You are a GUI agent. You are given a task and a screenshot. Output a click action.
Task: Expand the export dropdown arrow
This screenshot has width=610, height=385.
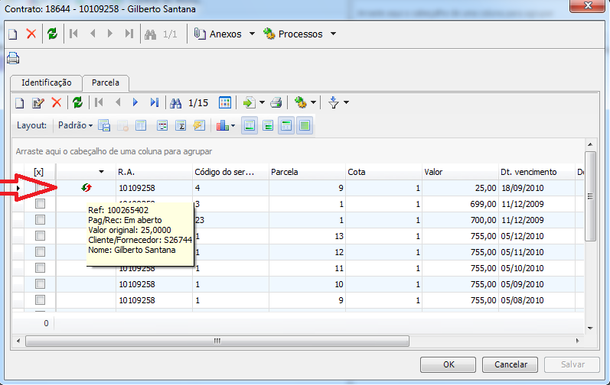coord(262,102)
